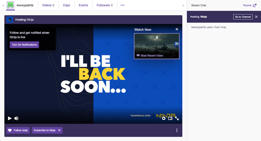261x141 pixels.
Task: Open the Events tab
Action: pyautogui.click(x=83, y=5)
